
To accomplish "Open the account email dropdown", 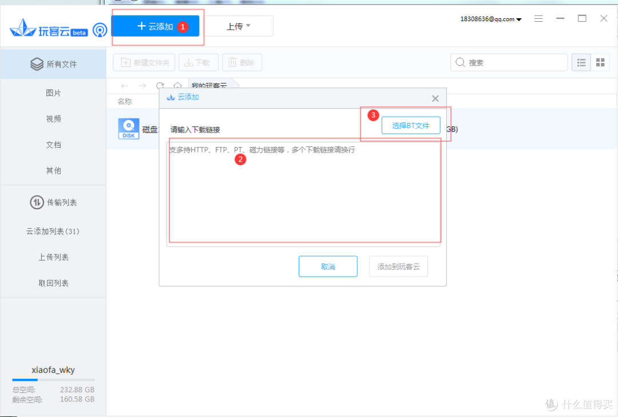I will pos(491,19).
